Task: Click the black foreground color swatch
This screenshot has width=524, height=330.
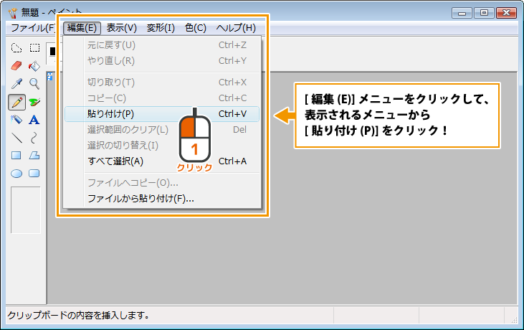Action: coord(52,51)
